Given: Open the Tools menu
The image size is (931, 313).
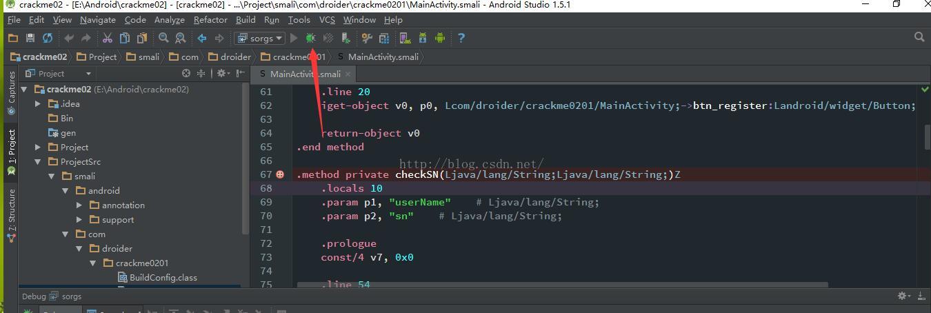Looking at the screenshot, I should 299,20.
